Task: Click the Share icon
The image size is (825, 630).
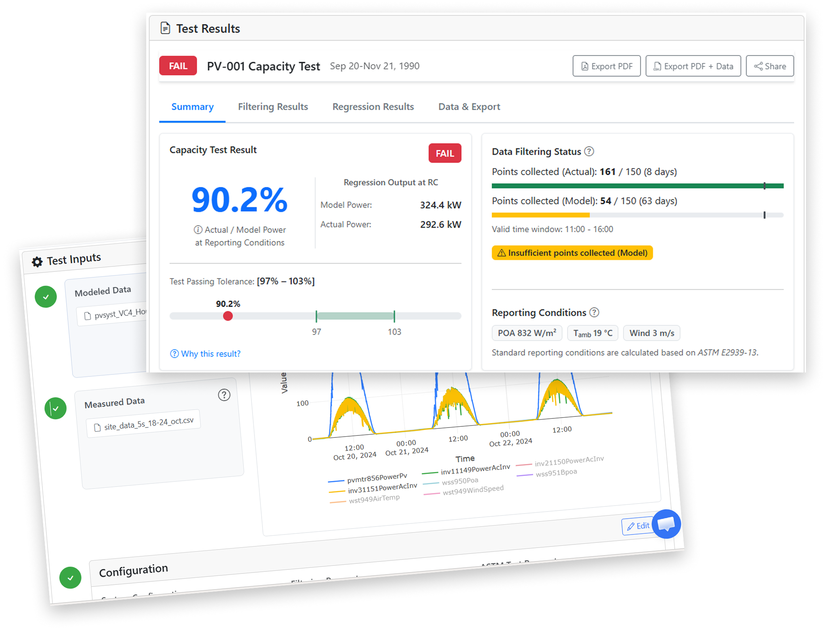Action: [x=759, y=66]
